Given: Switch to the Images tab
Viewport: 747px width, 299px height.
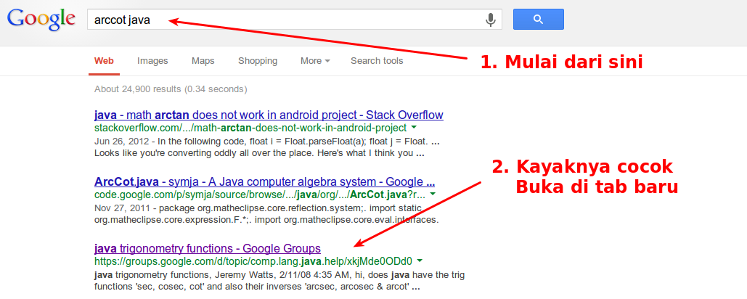Looking at the screenshot, I should pos(152,61).
